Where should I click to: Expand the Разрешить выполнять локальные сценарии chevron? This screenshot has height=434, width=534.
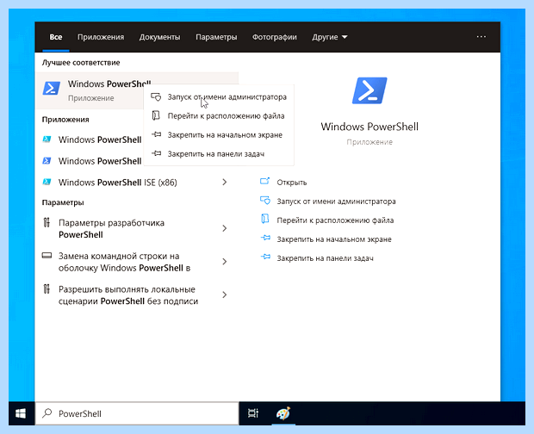click(x=225, y=294)
